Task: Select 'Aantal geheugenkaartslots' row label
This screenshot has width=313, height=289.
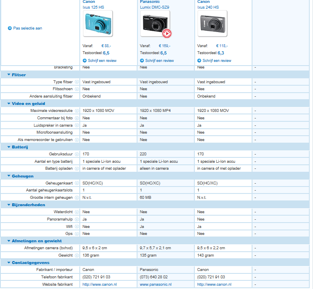Action: [50, 190]
